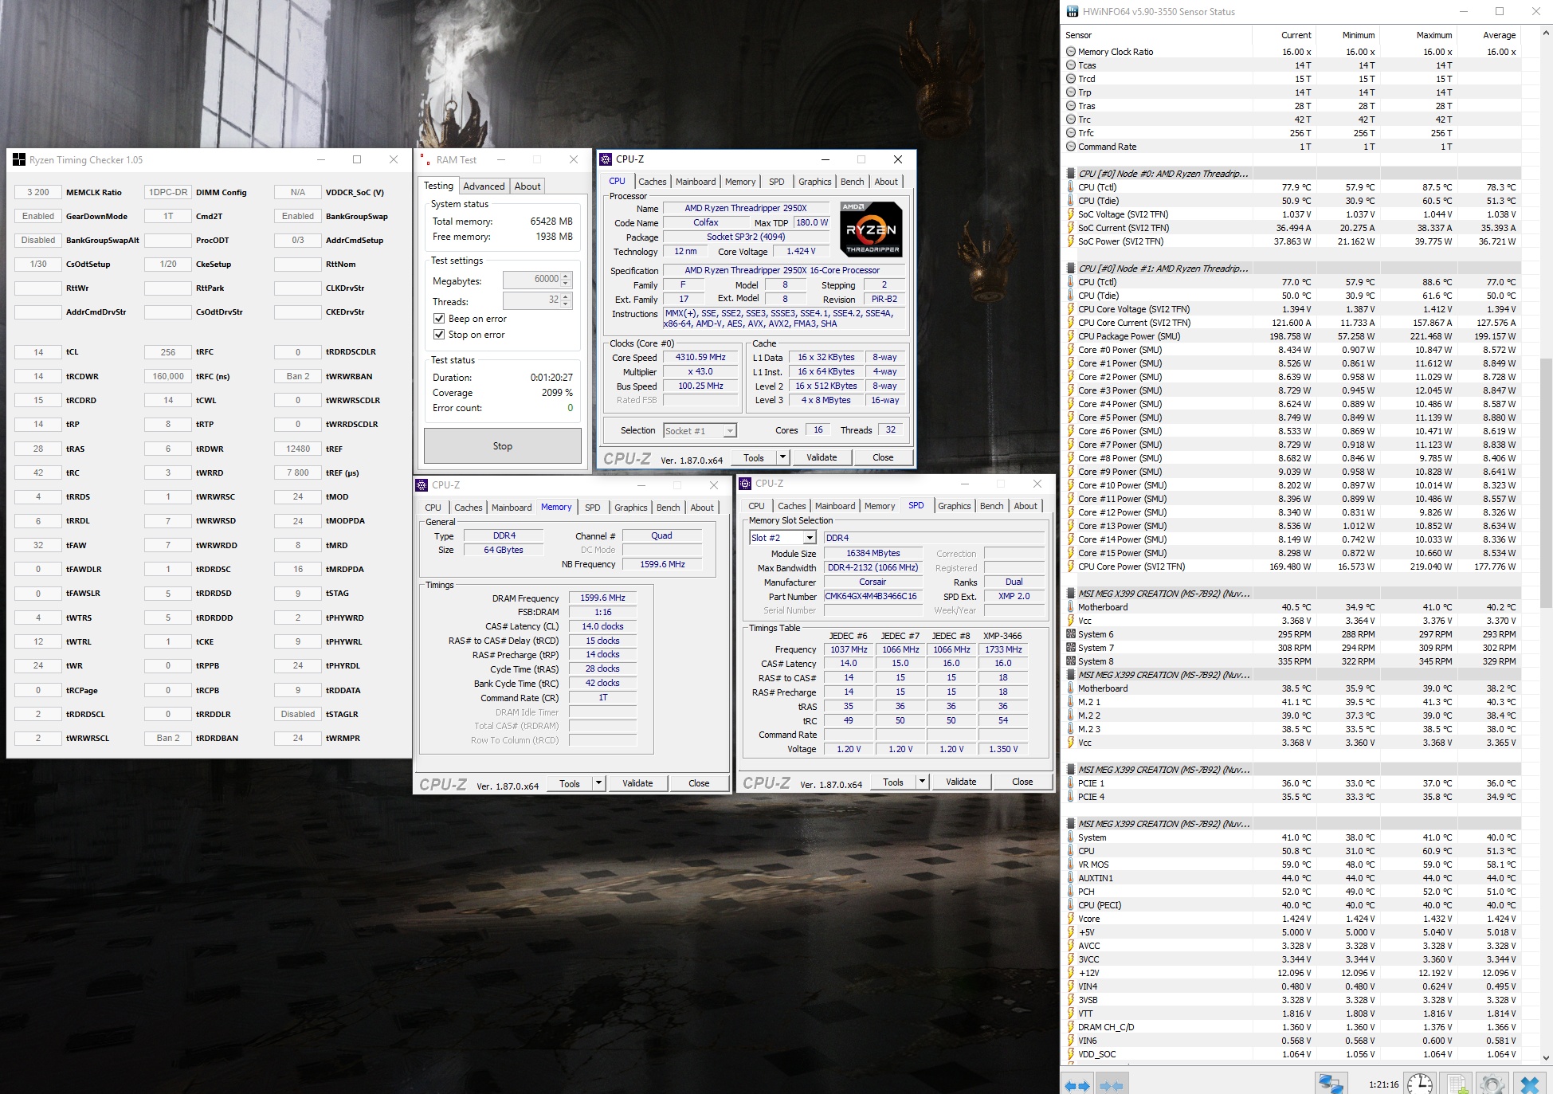Toggle the Stop on error checkbox

coord(439,335)
